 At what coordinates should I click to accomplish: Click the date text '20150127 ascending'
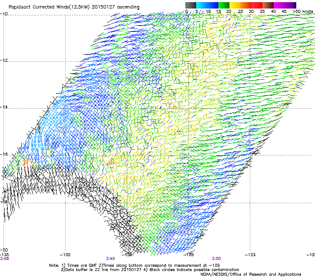tap(115, 7)
